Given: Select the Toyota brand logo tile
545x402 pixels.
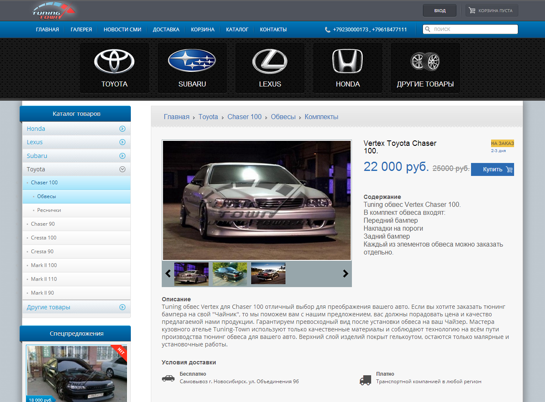Looking at the screenshot, I should click(115, 68).
